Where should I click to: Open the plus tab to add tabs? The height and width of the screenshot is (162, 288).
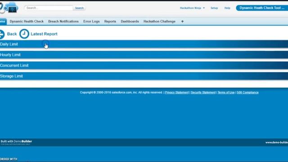[x=182, y=22]
